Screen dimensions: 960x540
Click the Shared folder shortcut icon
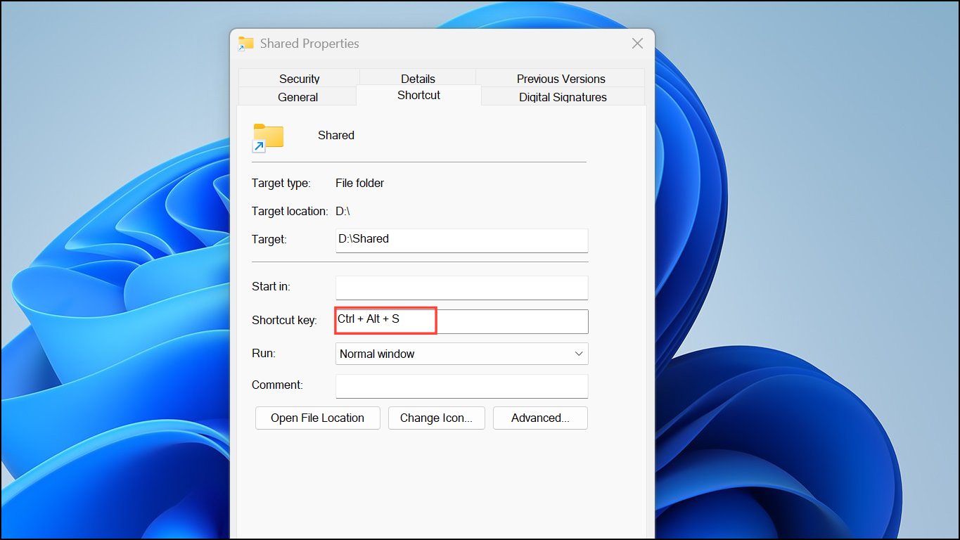268,138
